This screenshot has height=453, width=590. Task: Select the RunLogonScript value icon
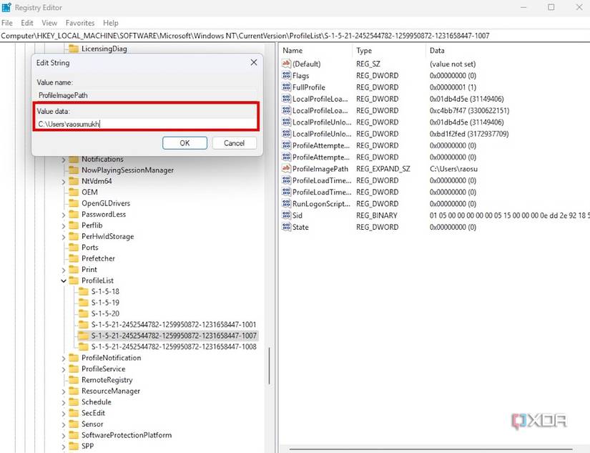click(286, 204)
